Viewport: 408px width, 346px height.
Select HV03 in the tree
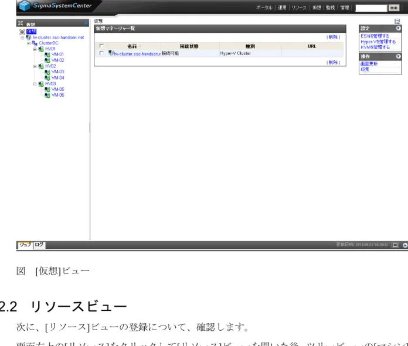[50, 84]
